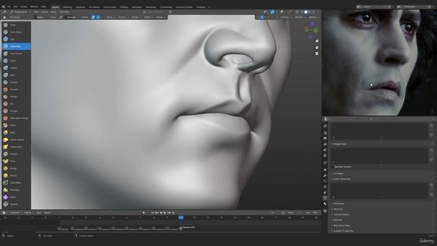Screen dimensions: 437x246
Task: Select the Slide Relax brush
Action: coord(16,182)
